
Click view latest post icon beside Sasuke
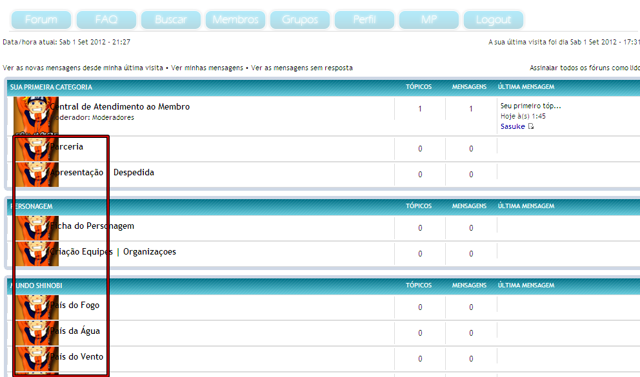pos(530,126)
